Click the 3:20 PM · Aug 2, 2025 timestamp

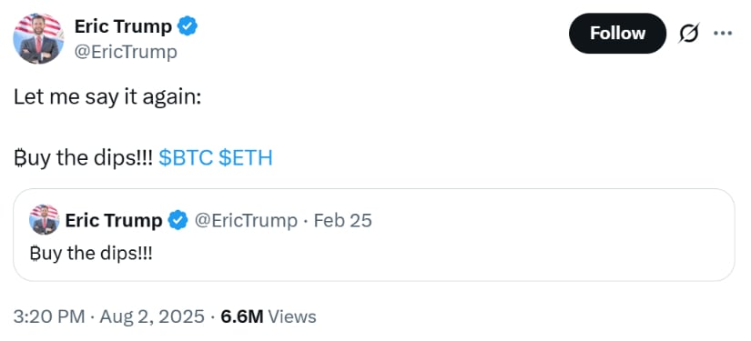click(108, 316)
